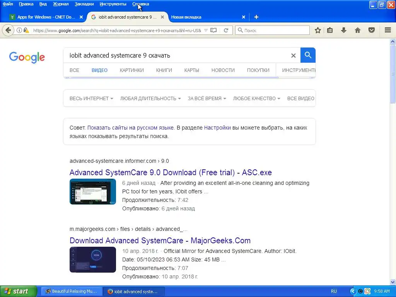Close the Новая вкладка tab

[244, 17]
